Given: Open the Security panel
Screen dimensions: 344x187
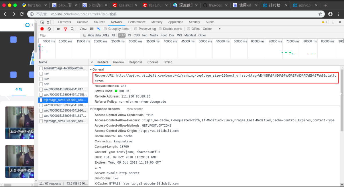Looking at the screenshot, I should coord(194,22).
